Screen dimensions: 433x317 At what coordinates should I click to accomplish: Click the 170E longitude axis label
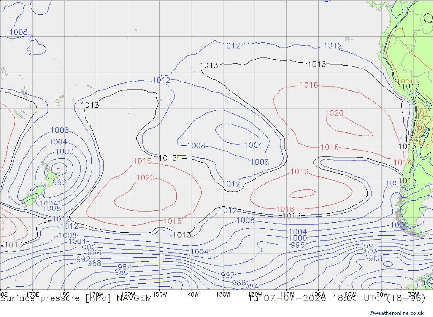coord(32,295)
